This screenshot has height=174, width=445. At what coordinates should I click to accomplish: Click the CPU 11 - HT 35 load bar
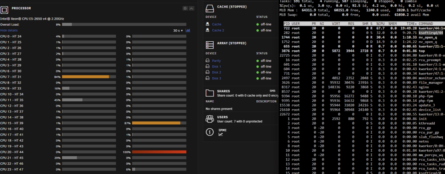(89, 100)
